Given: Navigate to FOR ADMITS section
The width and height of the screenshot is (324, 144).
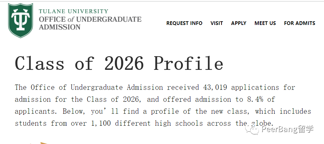Looking at the screenshot, I should (x=300, y=23).
